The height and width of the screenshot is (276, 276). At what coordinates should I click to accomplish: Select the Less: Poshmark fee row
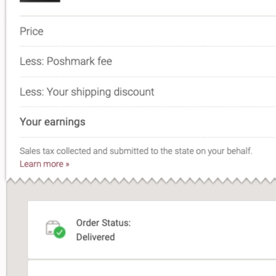coord(148,61)
